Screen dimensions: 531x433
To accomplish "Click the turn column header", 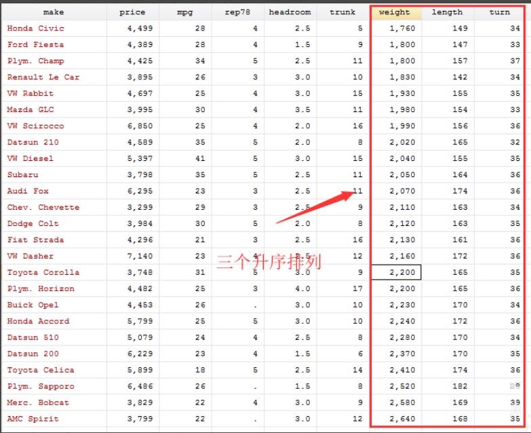I will (x=500, y=12).
